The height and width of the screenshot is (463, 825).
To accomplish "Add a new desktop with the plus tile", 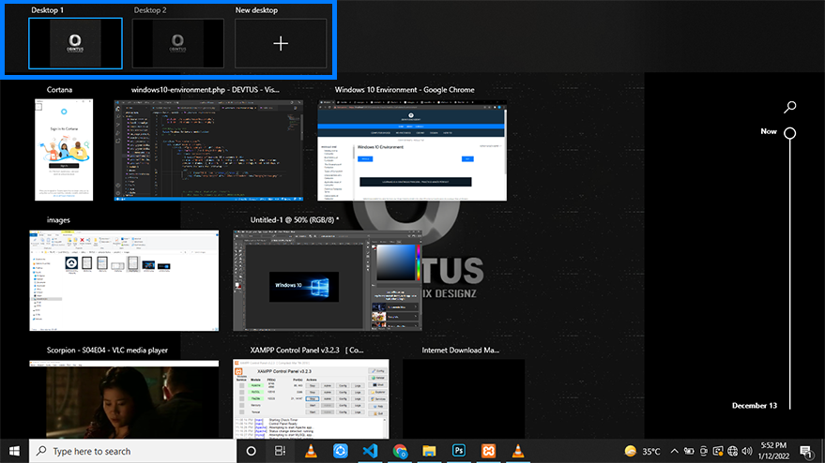I will (x=281, y=44).
